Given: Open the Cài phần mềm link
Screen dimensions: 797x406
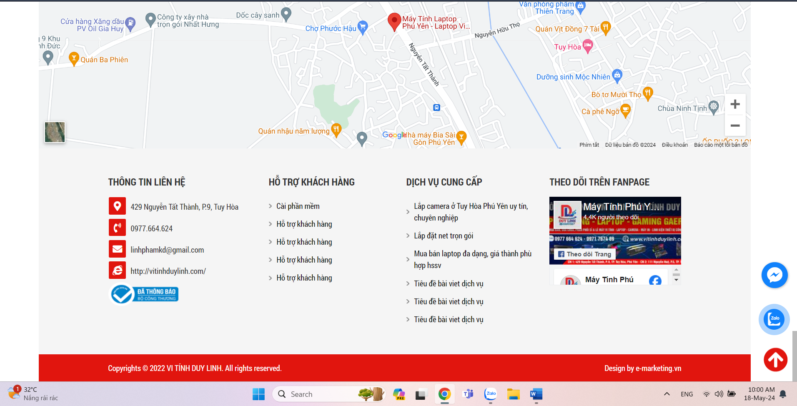Looking at the screenshot, I should coord(298,206).
